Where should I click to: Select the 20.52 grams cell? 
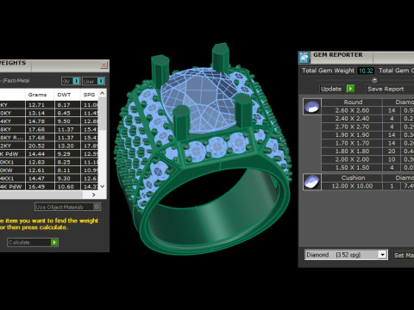click(x=40, y=146)
